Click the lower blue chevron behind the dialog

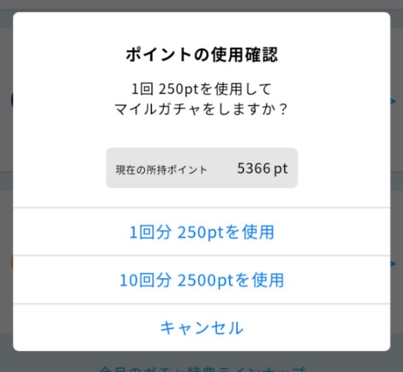pos(393,263)
